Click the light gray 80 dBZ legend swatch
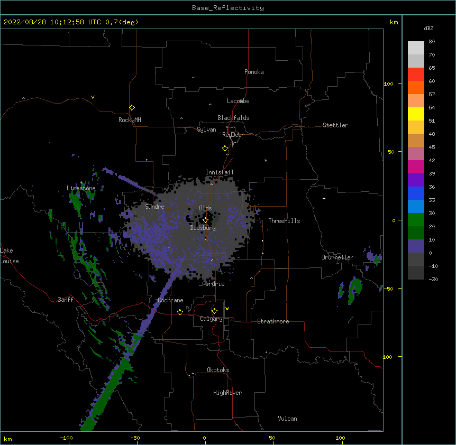 pyautogui.click(x=416, y=48)
